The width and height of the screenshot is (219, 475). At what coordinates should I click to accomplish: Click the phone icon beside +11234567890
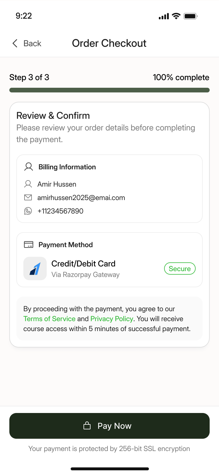28,211
